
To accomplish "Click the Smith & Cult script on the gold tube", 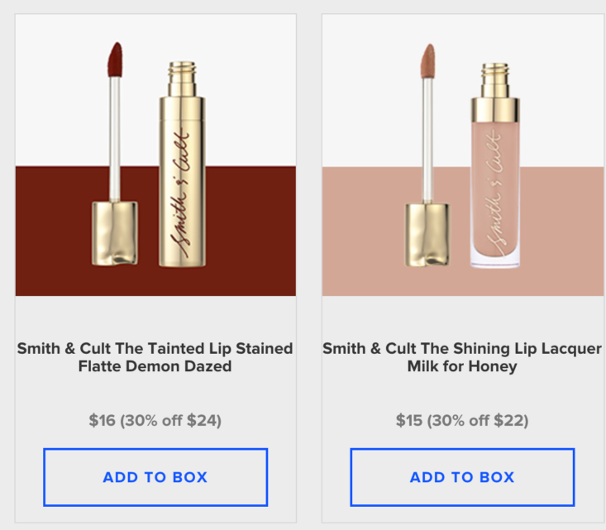I will 180,194.
